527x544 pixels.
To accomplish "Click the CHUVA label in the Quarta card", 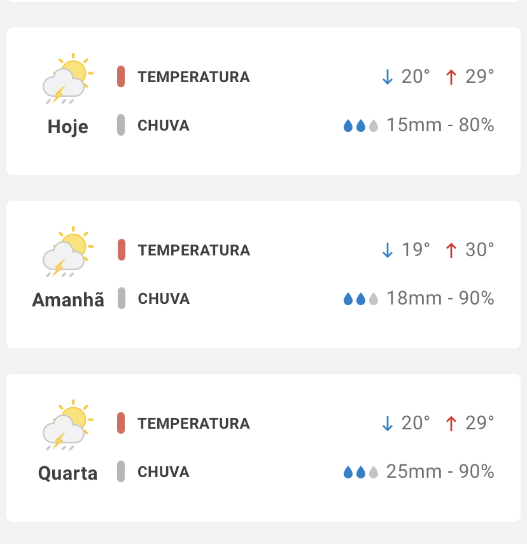I will (x=164, y=472).
